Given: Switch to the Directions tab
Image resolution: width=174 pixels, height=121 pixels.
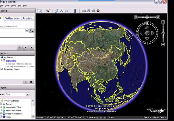Looking at the screenshot, I should coord(28,18).
